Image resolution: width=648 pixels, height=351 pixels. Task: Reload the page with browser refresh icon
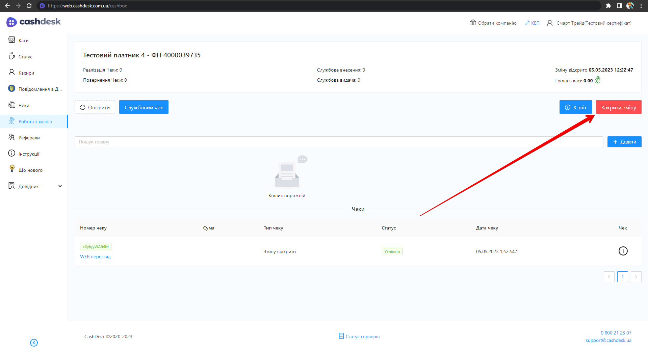[29, 6]
